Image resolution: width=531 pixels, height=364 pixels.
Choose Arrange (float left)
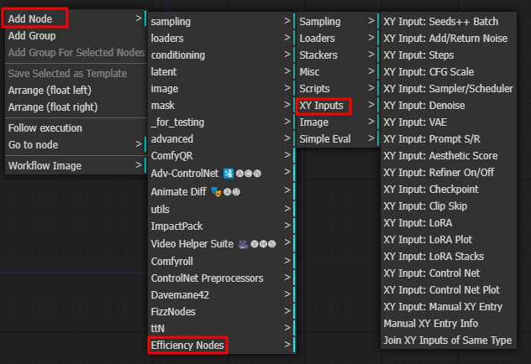tap(76, 91)
